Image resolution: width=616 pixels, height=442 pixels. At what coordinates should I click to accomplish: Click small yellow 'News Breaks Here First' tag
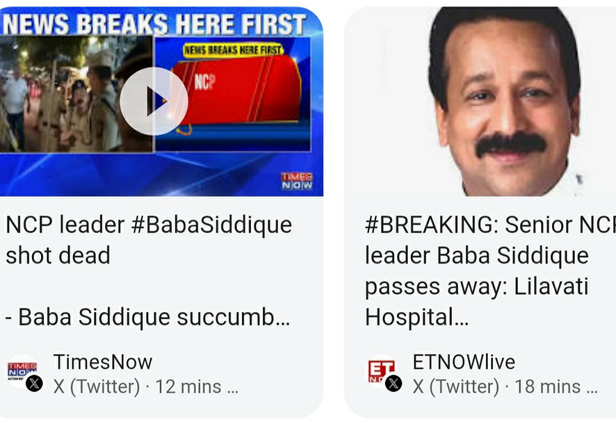pos(233,50)
